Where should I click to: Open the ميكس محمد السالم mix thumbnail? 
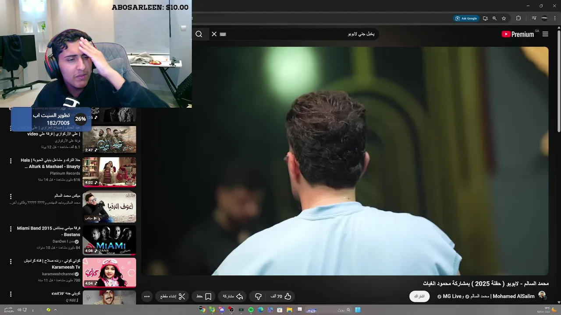tap(109, 207)
